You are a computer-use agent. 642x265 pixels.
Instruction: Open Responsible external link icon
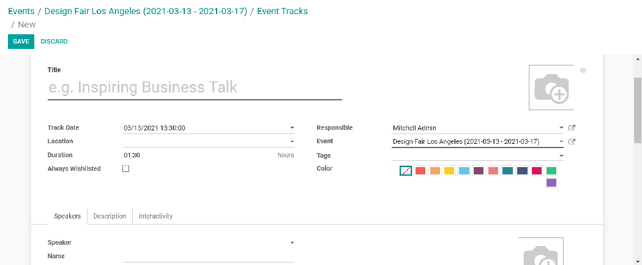[x=572, y=128]
